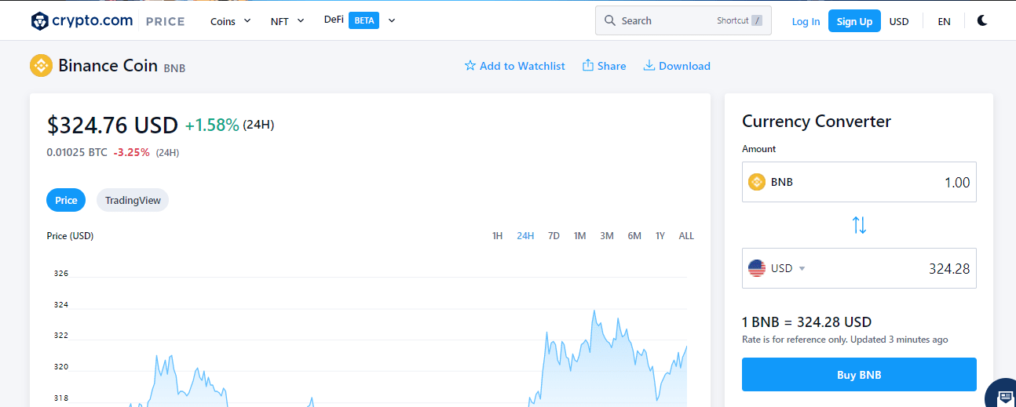Image resolution: width=1016 pixels, height=407 pixels.
Task: Click the BNB amount field showing 1.00
Action: pyautogui.click(x=859, y=182)
